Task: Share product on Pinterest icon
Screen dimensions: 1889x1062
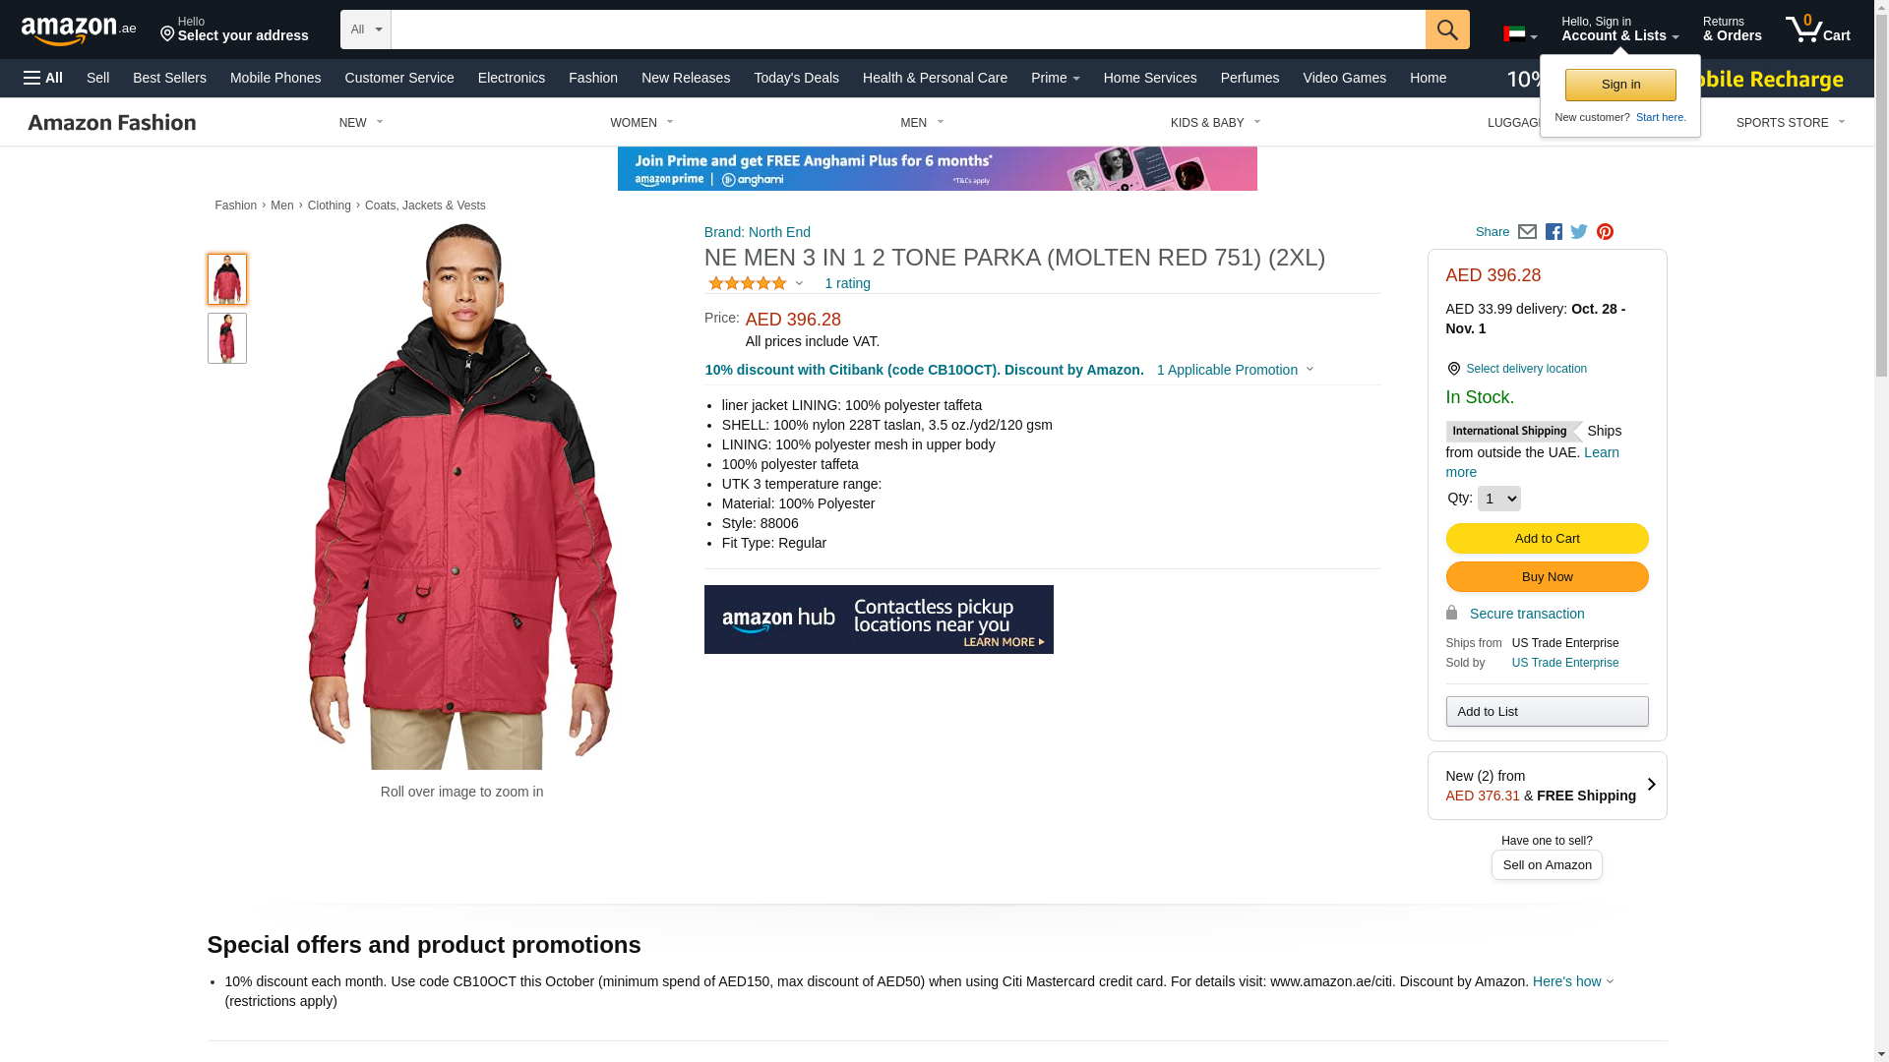Action: [1605, 232]
